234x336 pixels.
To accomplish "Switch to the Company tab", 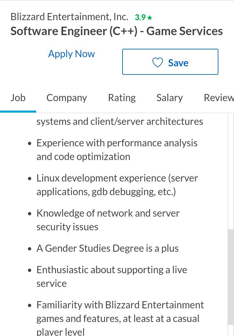I will click(x=67, y=98).
